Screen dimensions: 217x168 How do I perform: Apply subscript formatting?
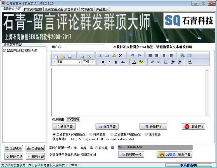pyautogui.click(x=159, y=62)
